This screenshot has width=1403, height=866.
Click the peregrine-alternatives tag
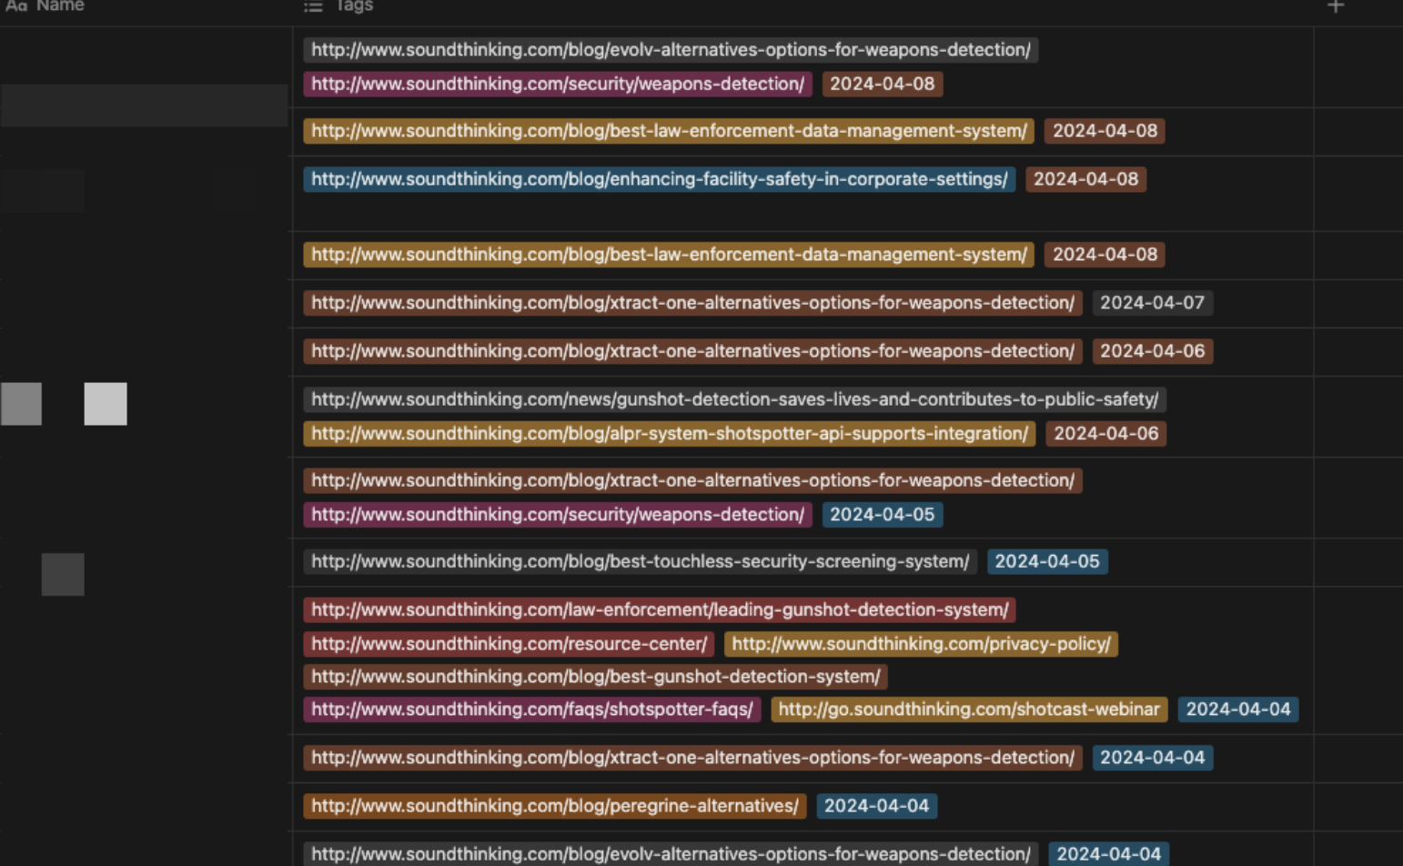click(555, 806)
